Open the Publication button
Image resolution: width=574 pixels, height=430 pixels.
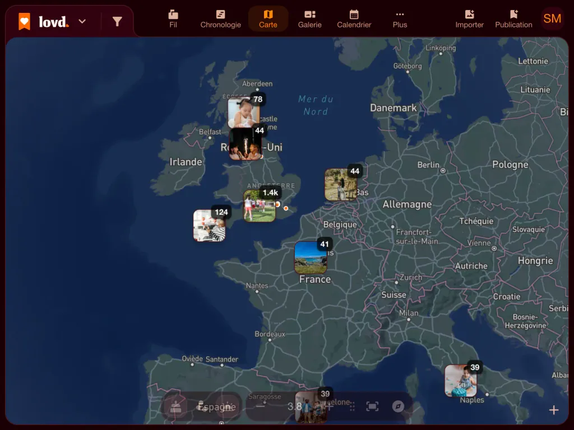coord(513,19)
